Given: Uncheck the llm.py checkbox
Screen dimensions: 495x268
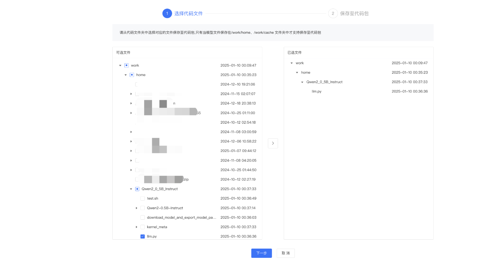Looking at the screenshot, I should [x=143, y=237].
